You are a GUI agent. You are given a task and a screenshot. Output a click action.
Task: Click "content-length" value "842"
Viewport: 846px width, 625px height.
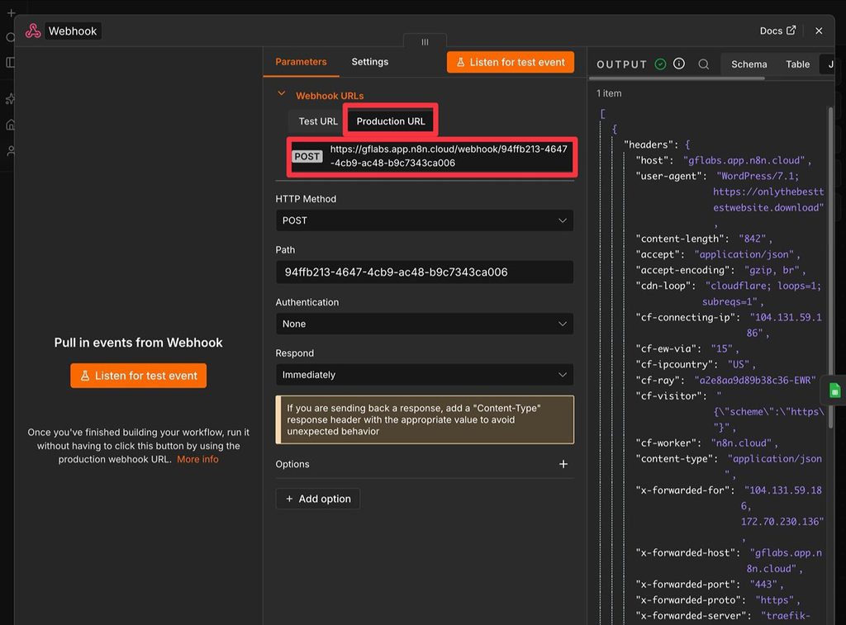point(752,239)
